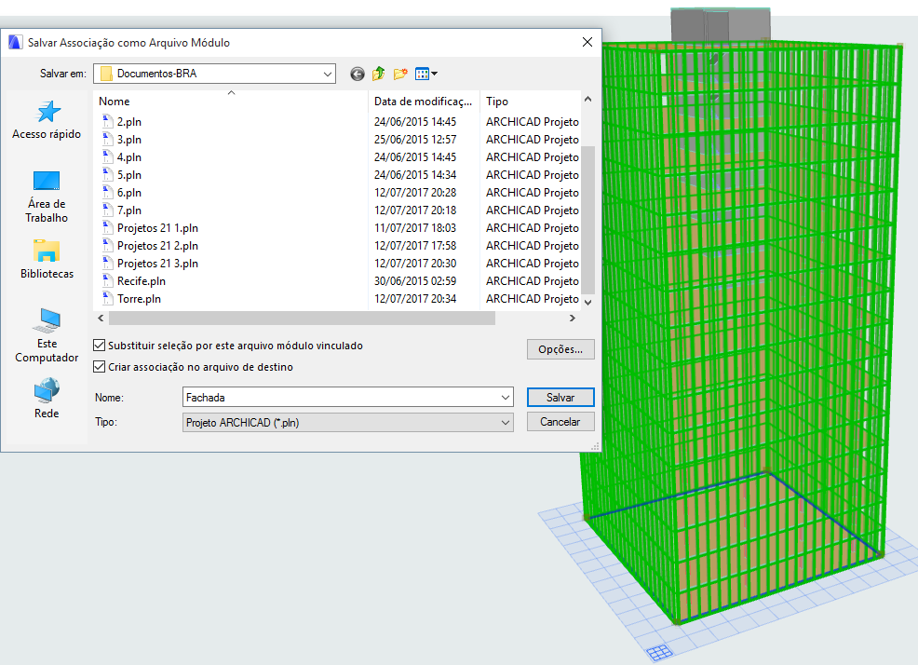This screenshot has width=918, height=665.
Task: Open the Opções... button
Action: 560,349
